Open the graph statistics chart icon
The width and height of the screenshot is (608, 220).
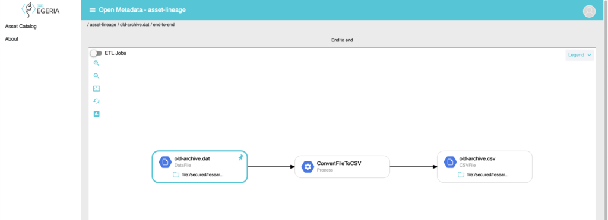pos(97,114)
